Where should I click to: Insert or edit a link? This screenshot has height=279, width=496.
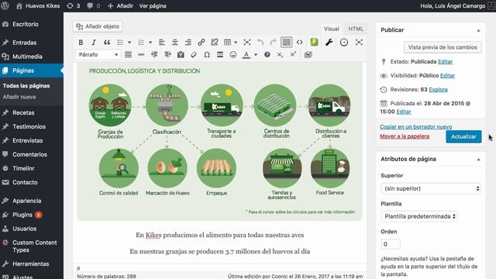(201, 42)
